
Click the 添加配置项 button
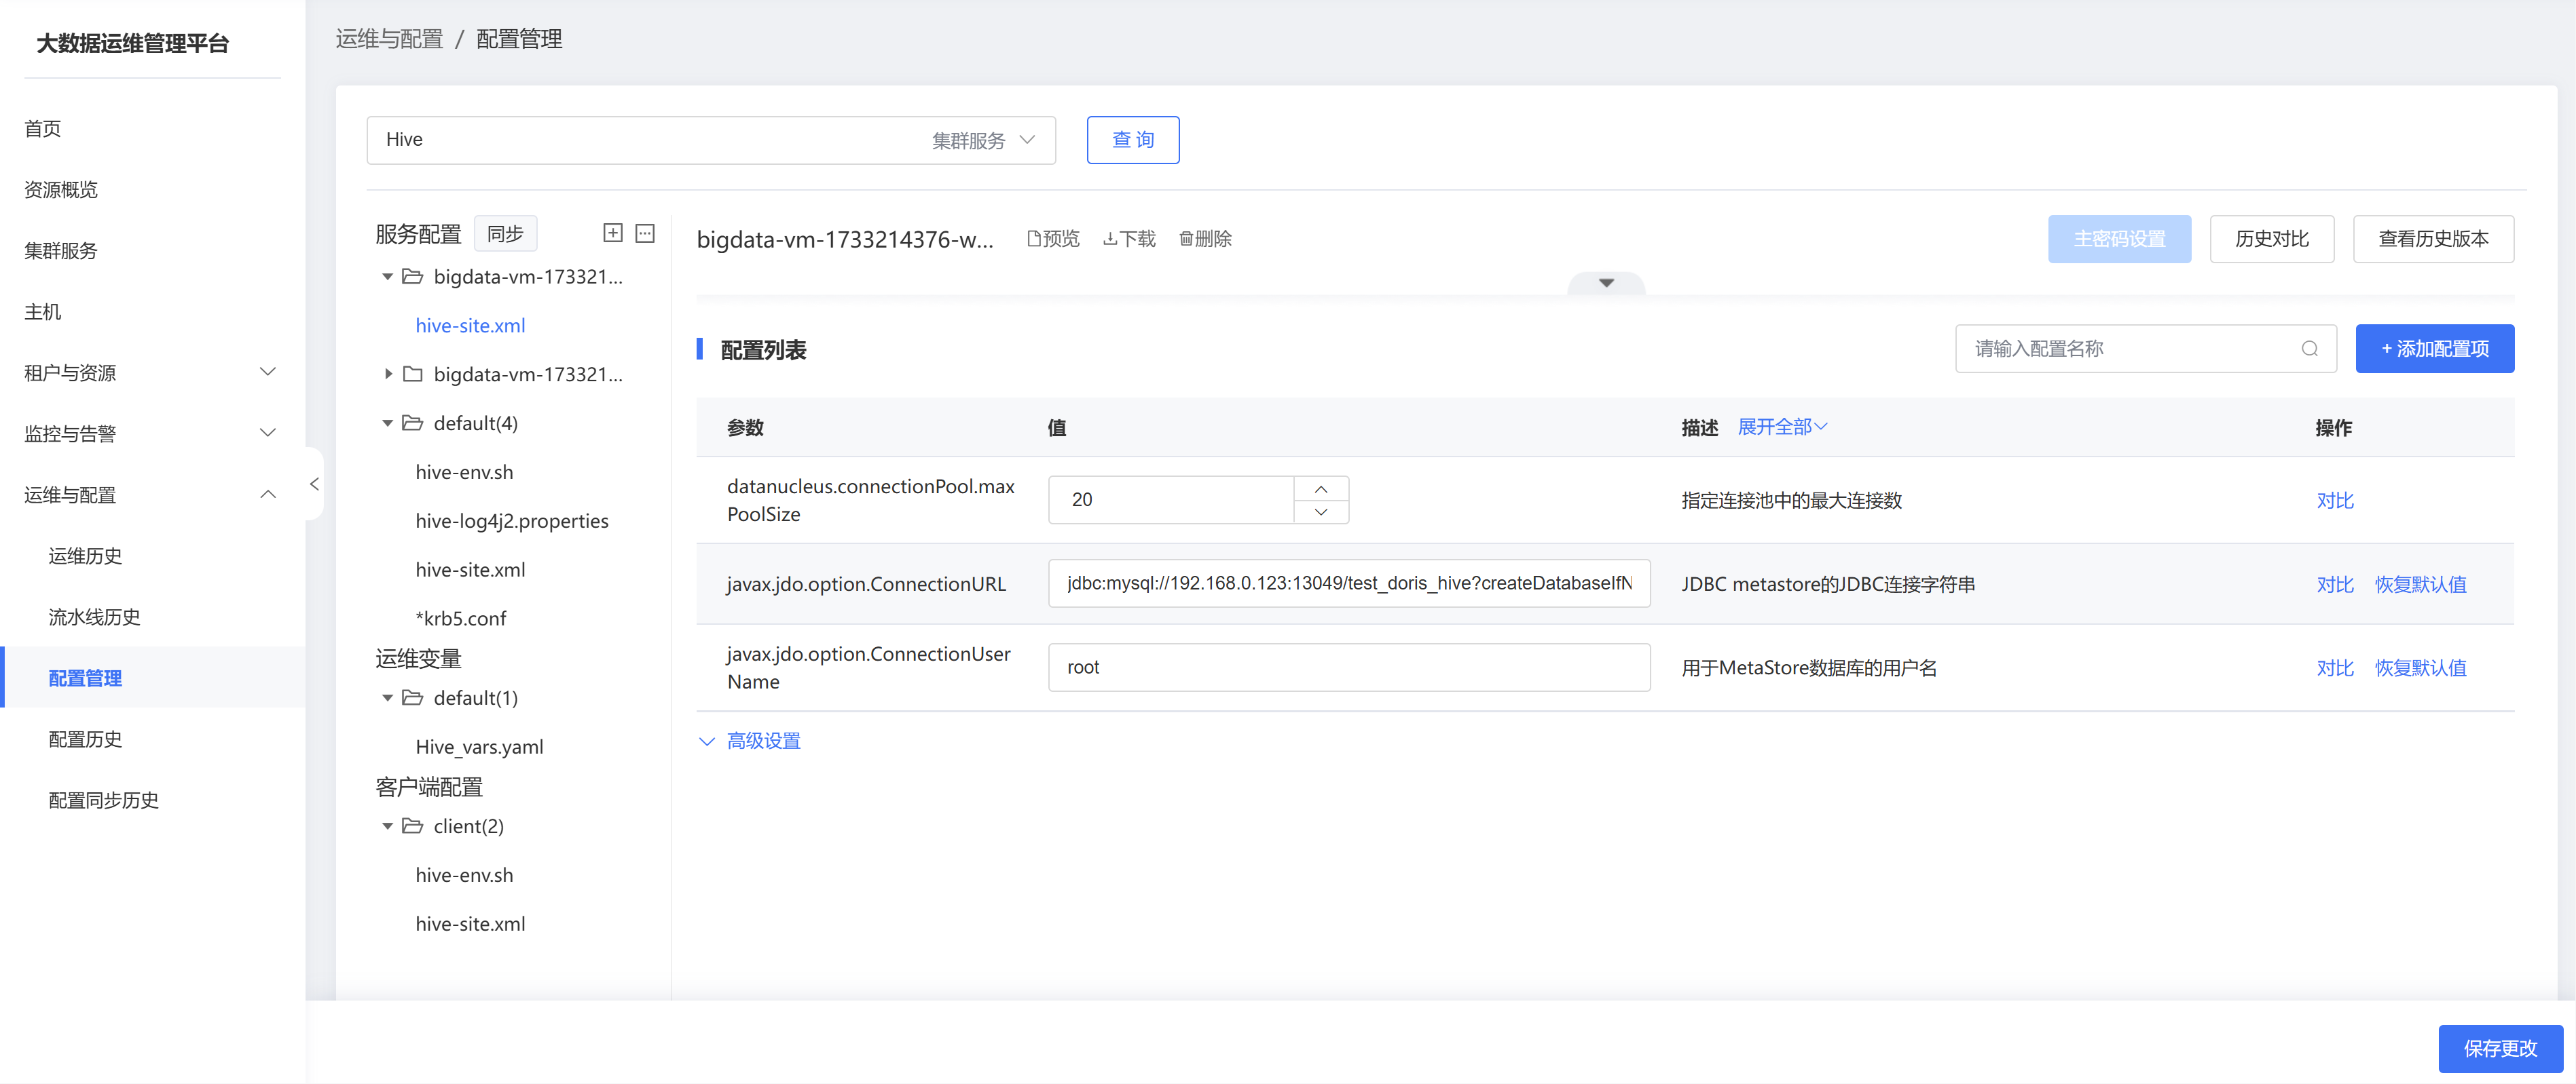click(2434, 349)
